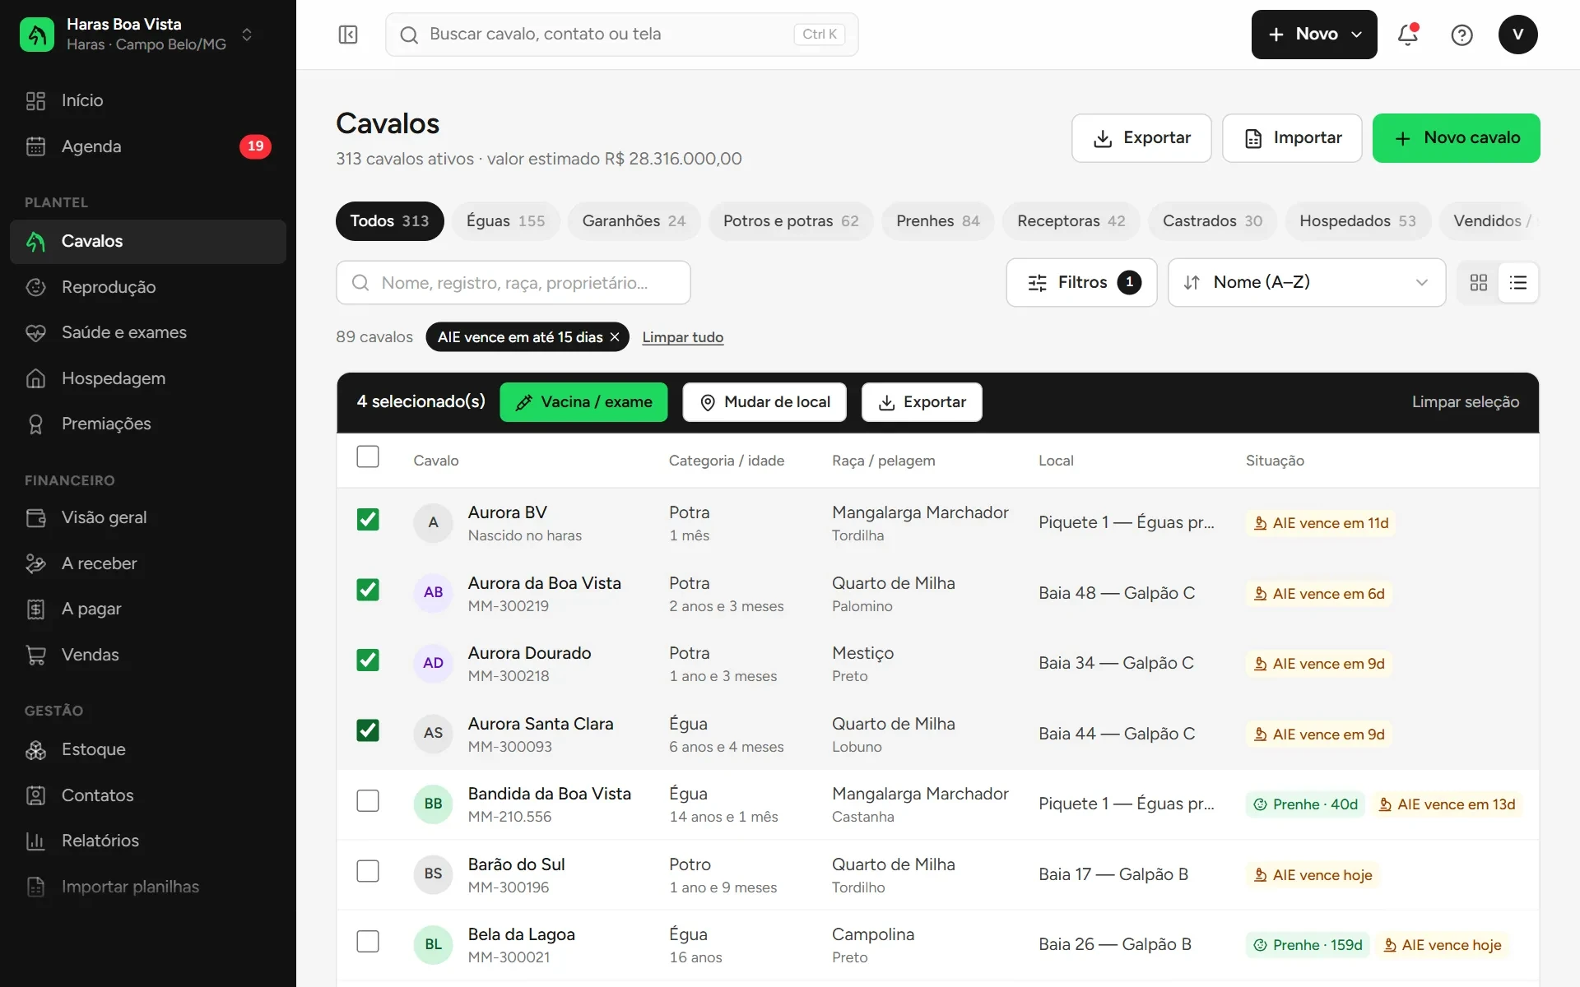Collapse the sidebar with the panel icon
The width and height of the screenshot is (1580, 987).
pos(348,35)
